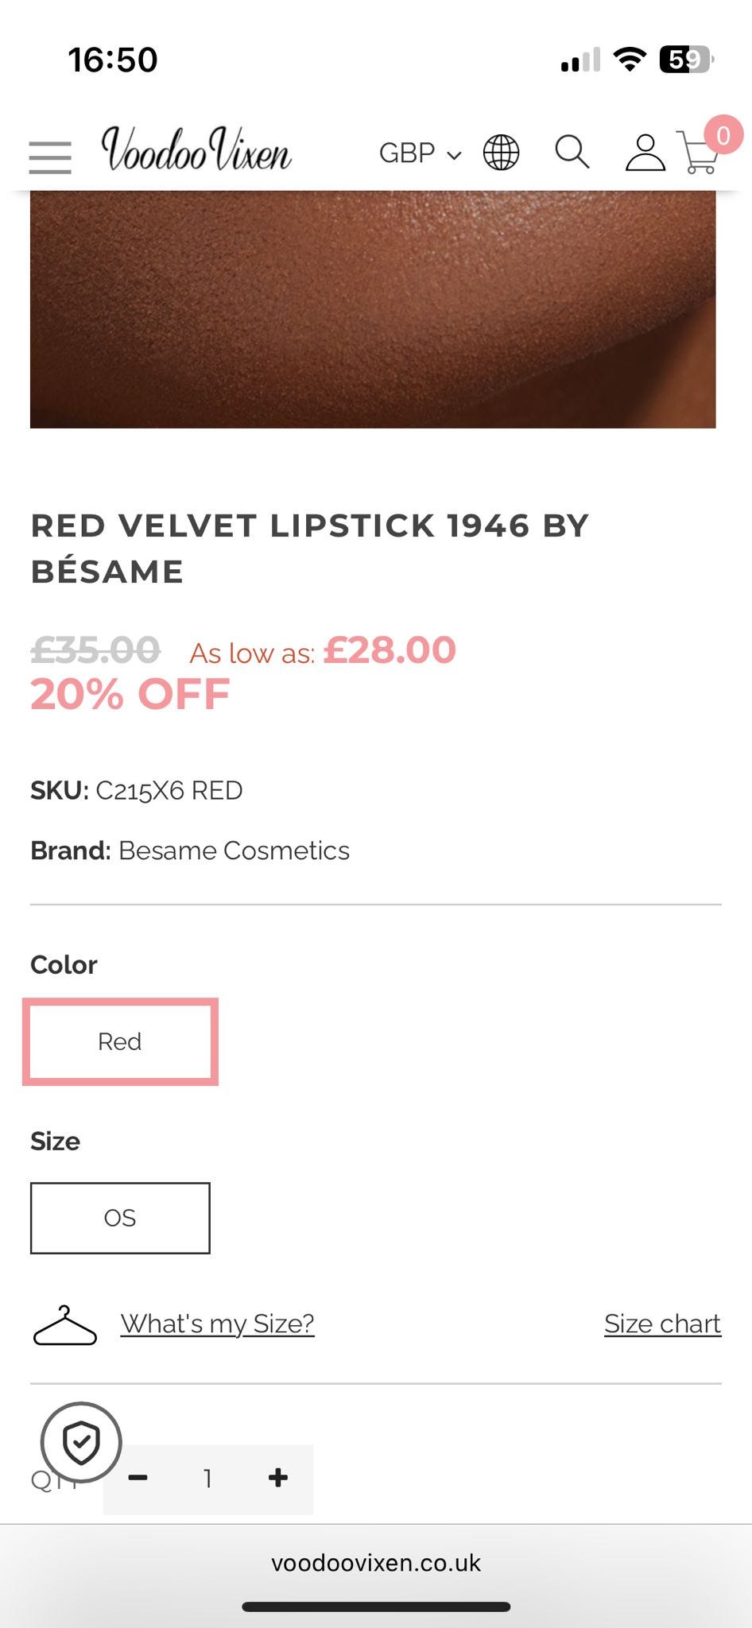Tap the cart item count badge
The image size is (752, 1628).
coord(723,135)
